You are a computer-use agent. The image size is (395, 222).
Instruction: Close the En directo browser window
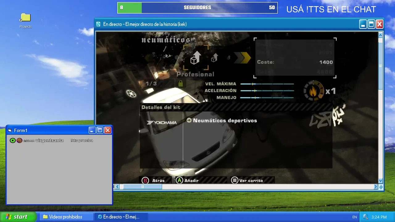380,24
